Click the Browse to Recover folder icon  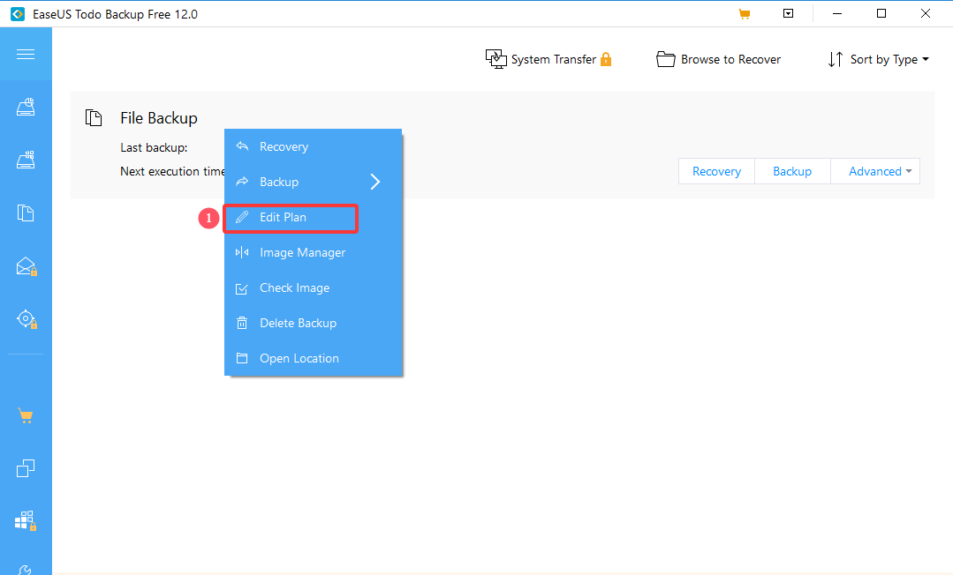pyautogui.click(x=666, y=59)
